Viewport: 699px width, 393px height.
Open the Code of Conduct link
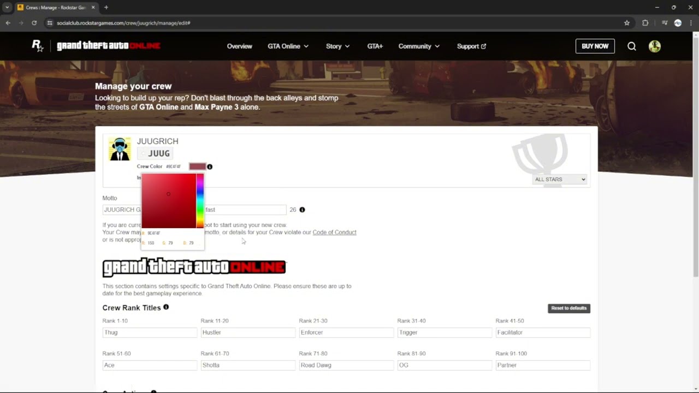pos(334,232)
